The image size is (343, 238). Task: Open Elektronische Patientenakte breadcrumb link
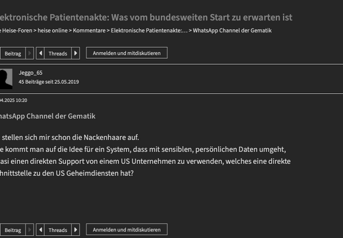click(149, 30)
